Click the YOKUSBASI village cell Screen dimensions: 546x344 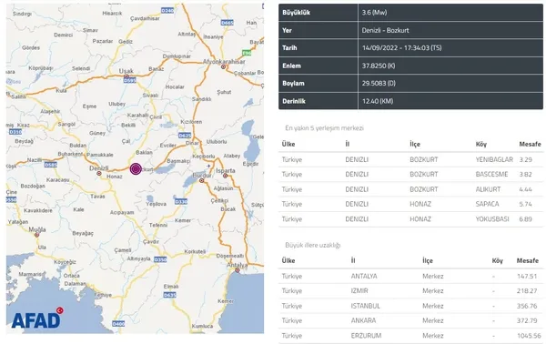click(x=492, y=219)
